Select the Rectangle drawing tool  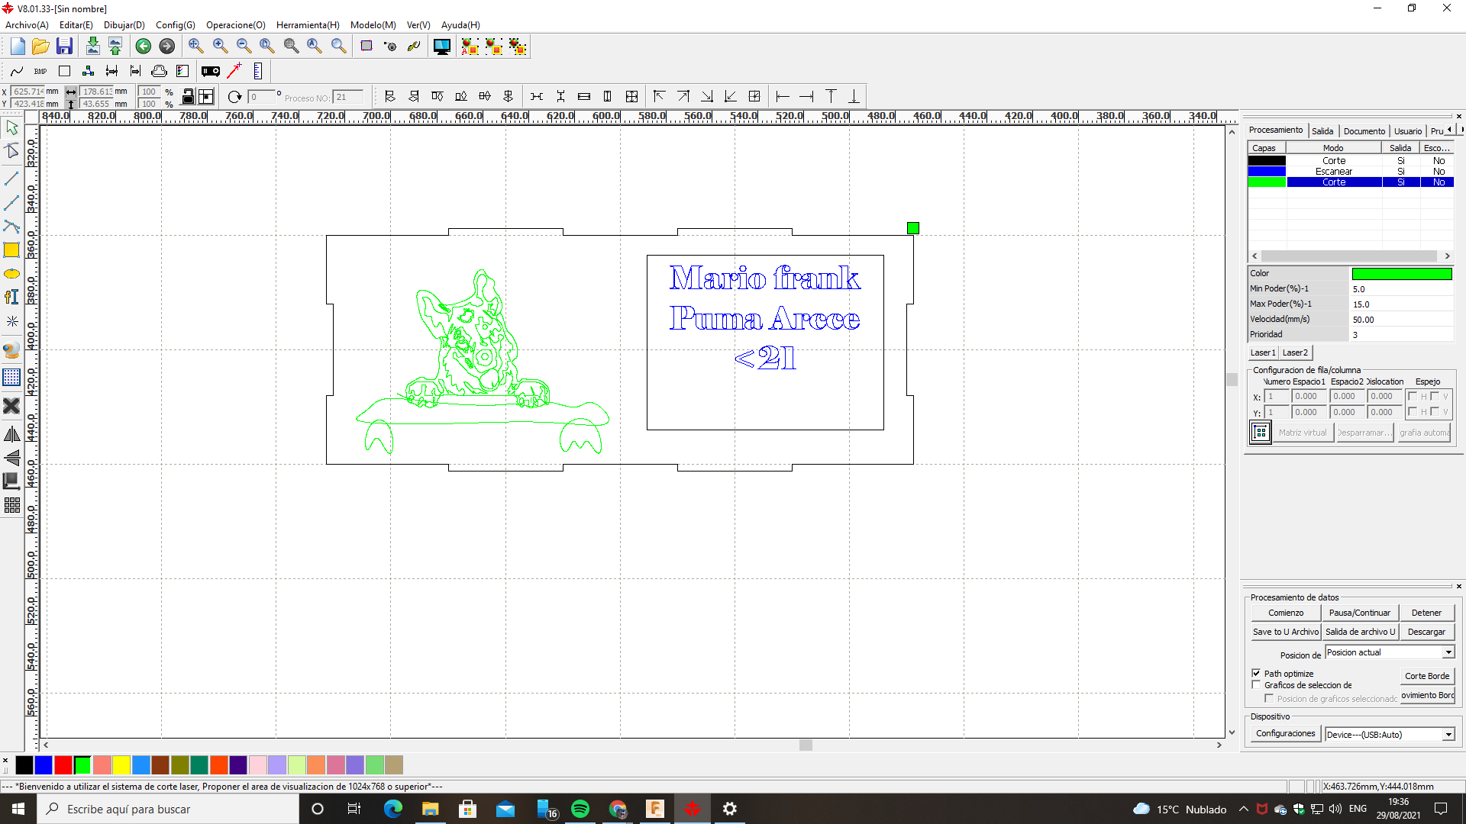tap(11, 249)
